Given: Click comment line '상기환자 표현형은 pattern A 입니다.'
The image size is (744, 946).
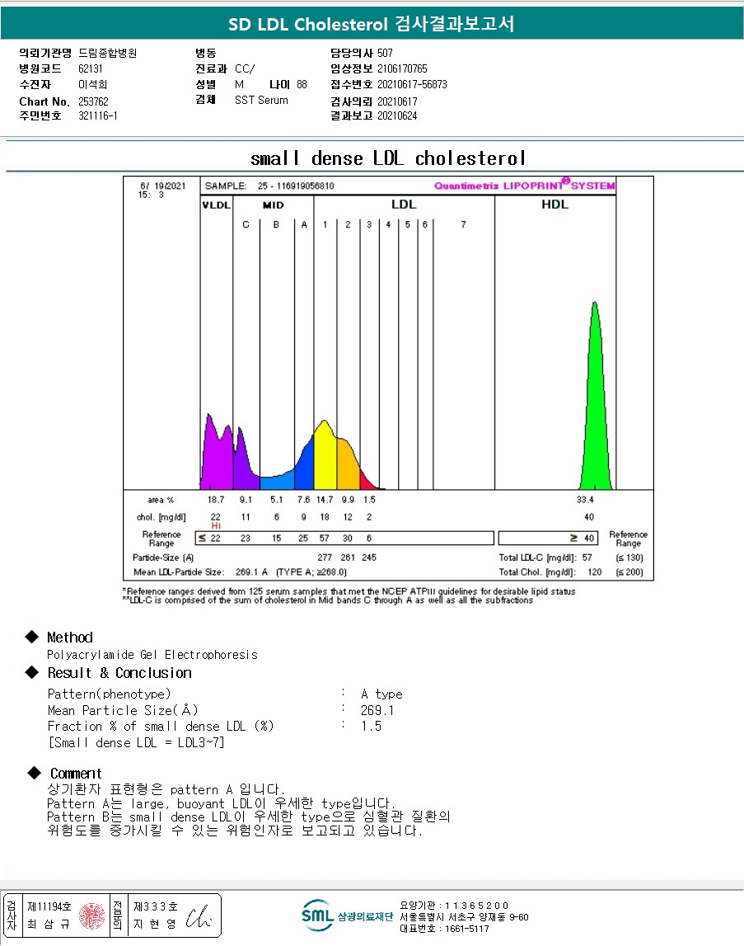Looking at the screenshot, I should click(166, 789).
